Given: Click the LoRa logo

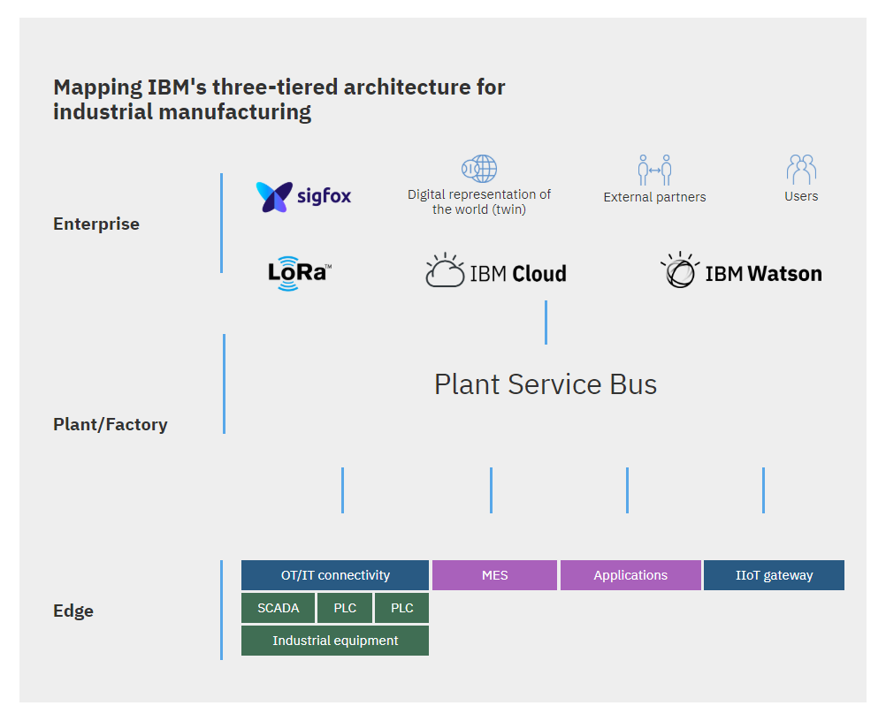Looking at the screenshot, I should (300, 273).
